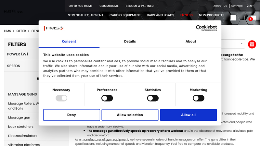
Task: Switch to the Details tab
Action: (x=130, y=42)
